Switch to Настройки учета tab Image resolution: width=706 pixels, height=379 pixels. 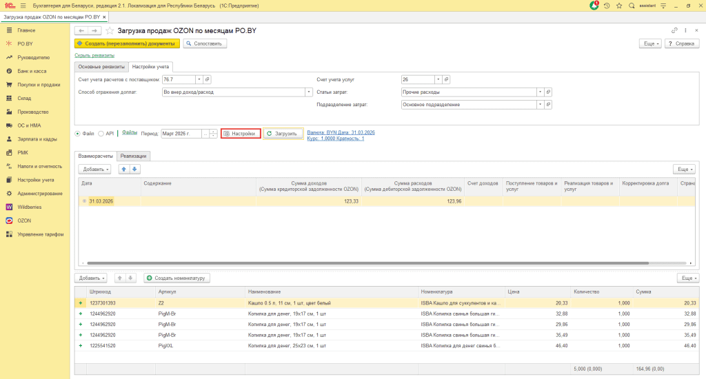tap(150, 67)
